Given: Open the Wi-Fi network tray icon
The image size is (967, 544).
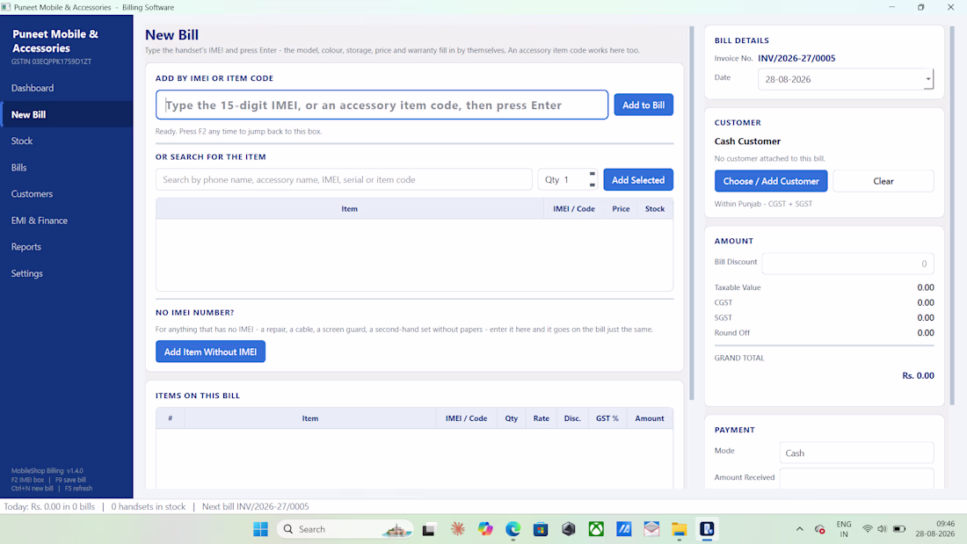Looking at the screenshot, I should click(867, 529).
